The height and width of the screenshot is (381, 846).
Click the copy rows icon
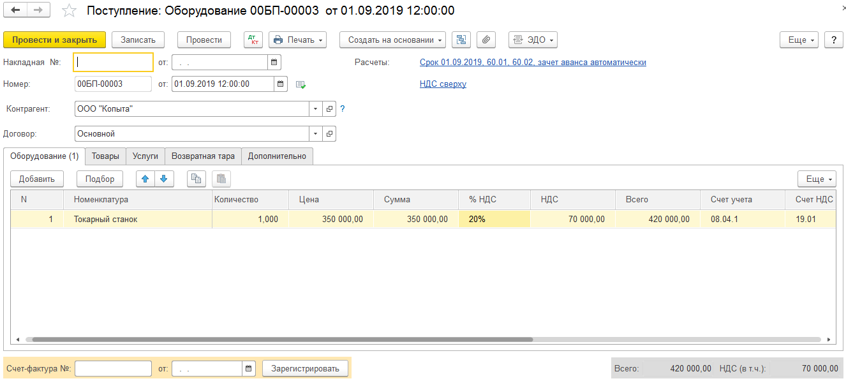pyautogui.click(x=197, y=179)
